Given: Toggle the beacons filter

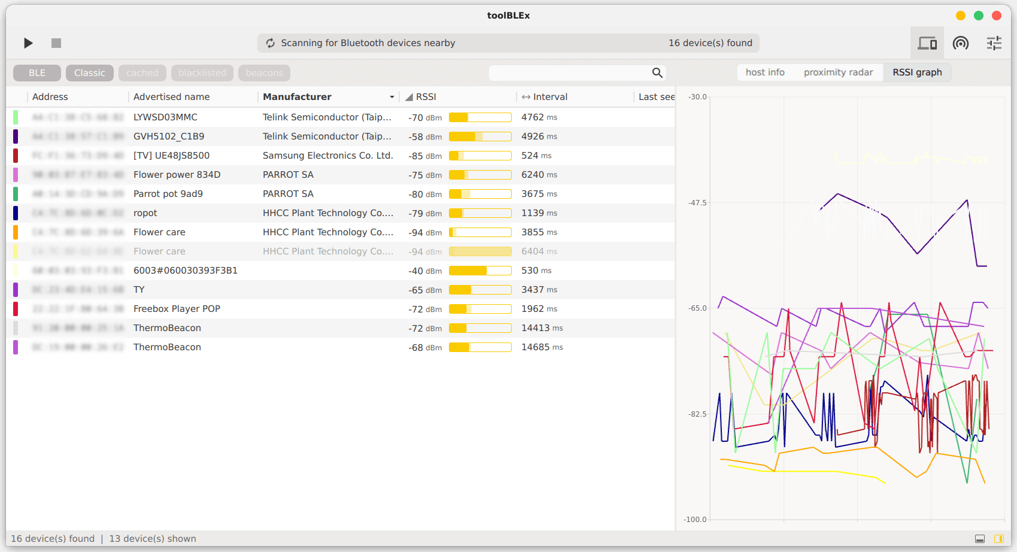Looking at the screenshot, I should tap(264, 73).
